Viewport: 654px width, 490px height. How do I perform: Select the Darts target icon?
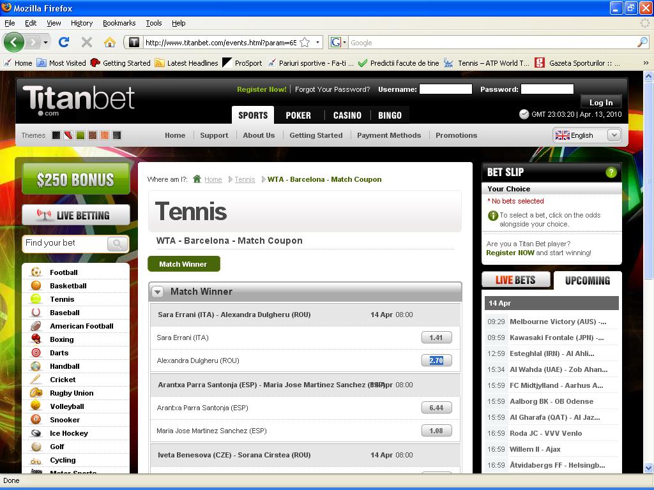36,352
